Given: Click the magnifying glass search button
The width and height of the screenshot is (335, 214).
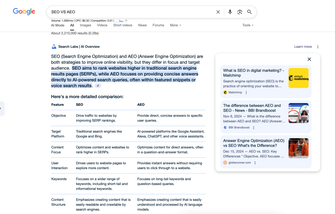Looking at the screenshot, I should pyautogui.click(x=249, y=12).
